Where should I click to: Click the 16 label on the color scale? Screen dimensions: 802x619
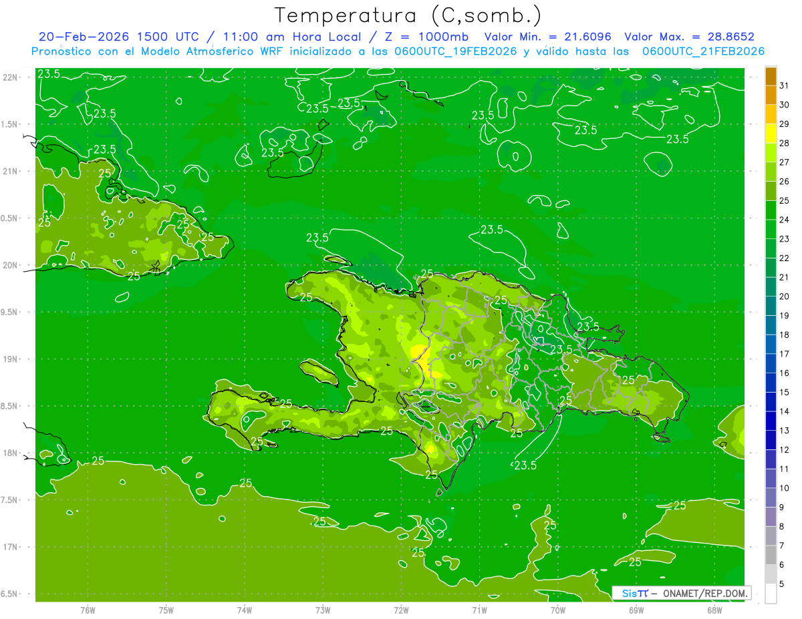(785, 373)
